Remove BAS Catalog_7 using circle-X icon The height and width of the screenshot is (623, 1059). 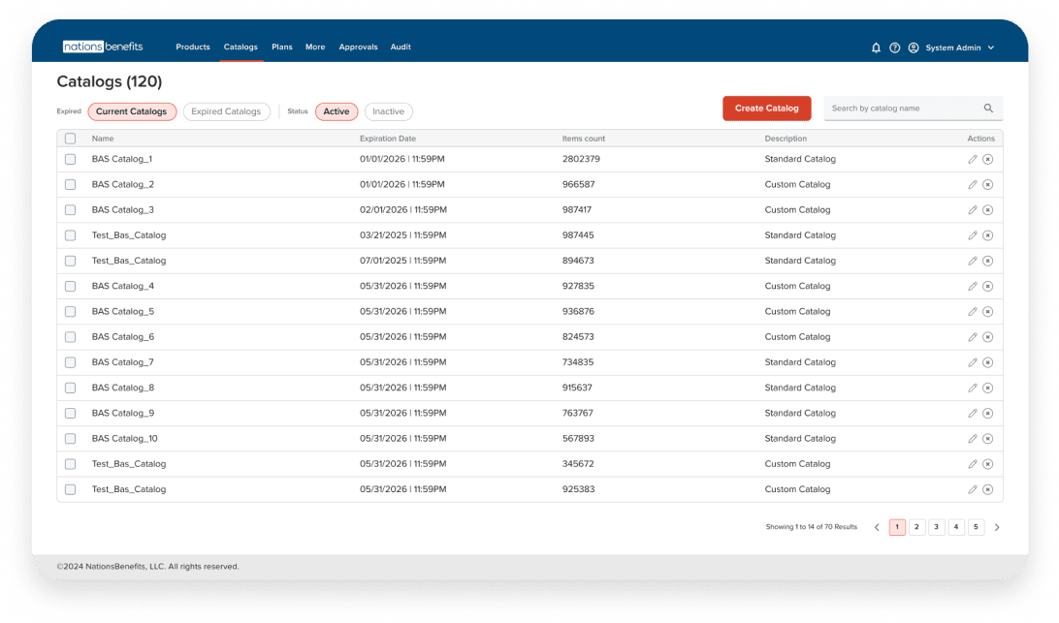987,362
